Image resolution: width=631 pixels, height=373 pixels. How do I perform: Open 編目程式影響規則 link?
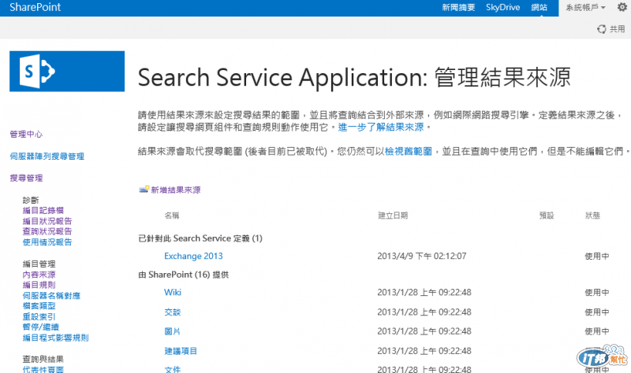pos(55,338)
